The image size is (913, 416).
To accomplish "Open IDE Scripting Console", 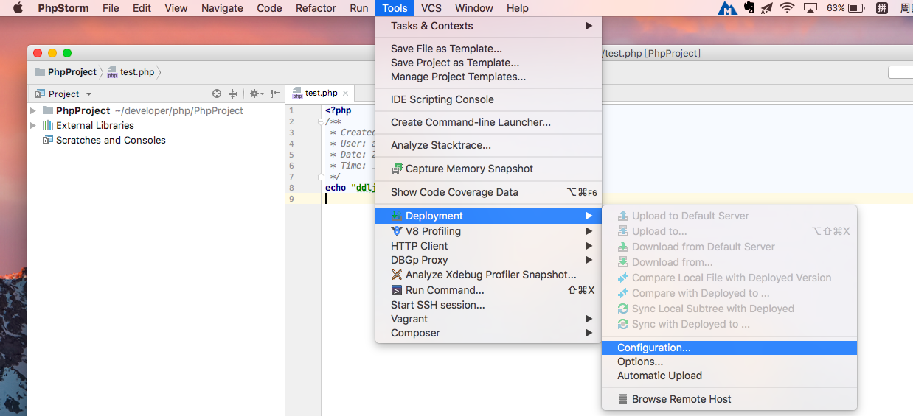I will pos(488,99).
